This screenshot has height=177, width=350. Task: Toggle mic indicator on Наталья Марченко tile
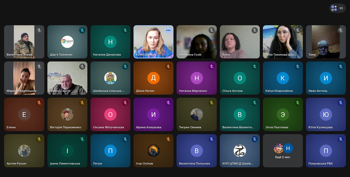click(x=211, y=67)
